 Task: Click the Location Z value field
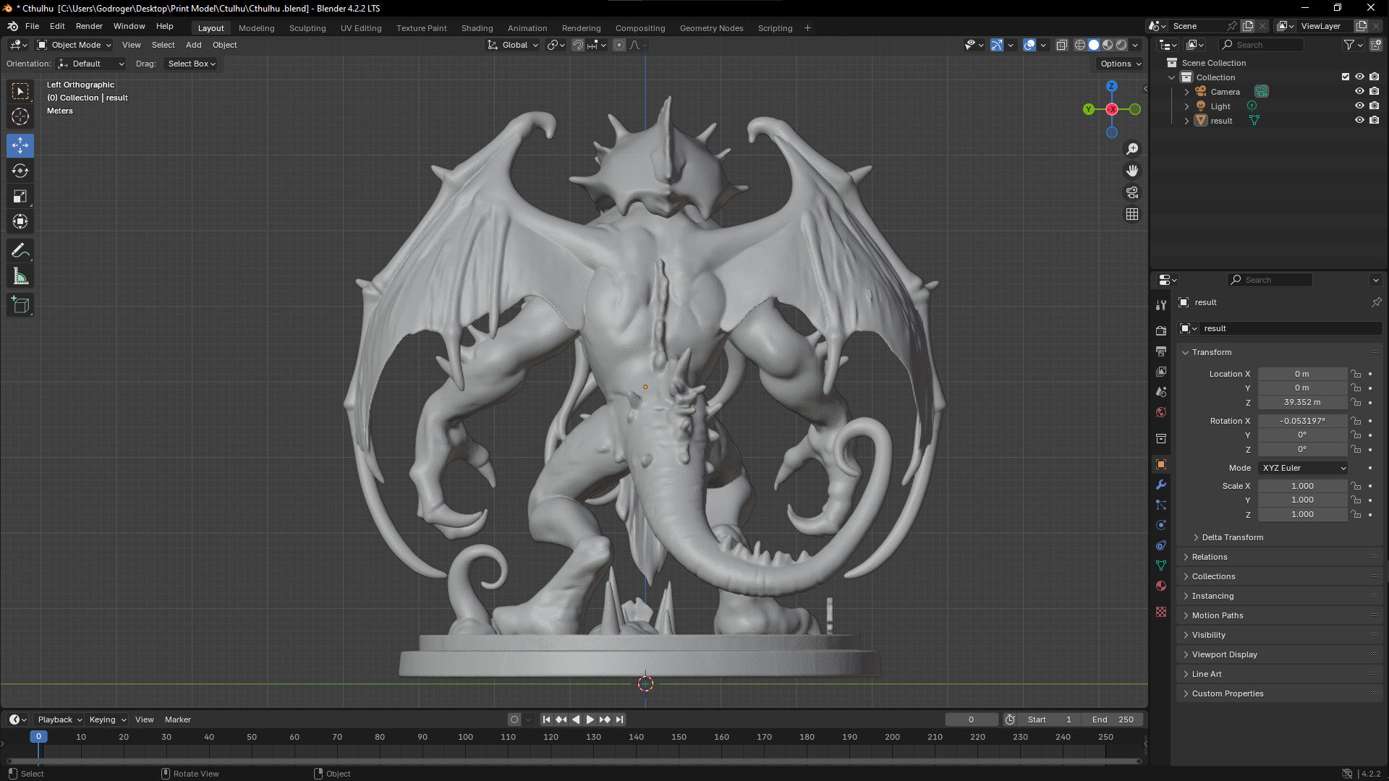tap(1302, 402)
